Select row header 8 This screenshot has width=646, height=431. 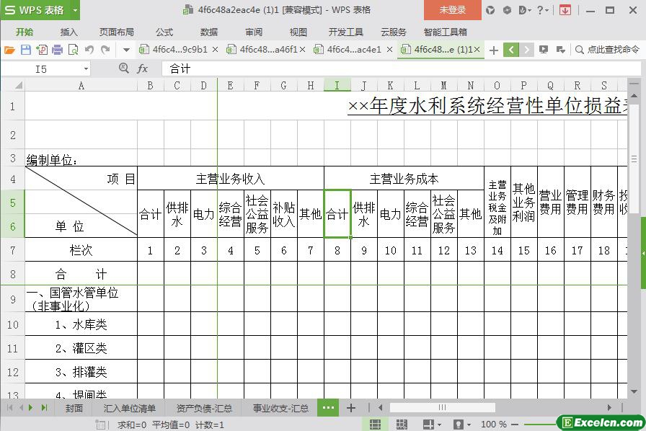pos(13,274)
